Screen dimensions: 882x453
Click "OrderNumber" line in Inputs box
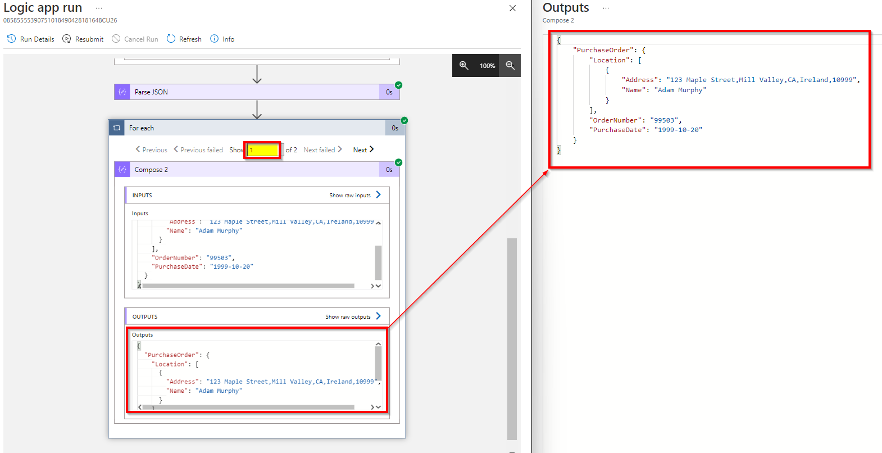pyautogui.click(x=193, y=258)
